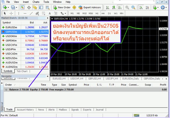Screen dimensions: 170x118
Task: Open the Journal tab
Action: pyautogui.click(x=100, y=109)
